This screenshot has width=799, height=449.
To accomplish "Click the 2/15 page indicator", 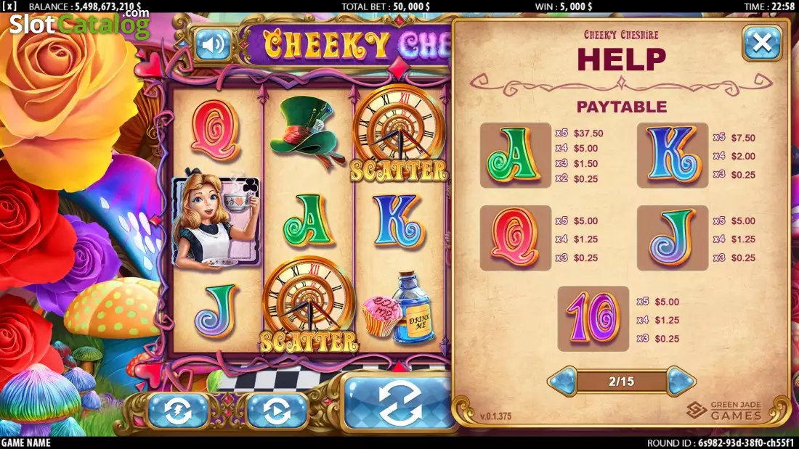I will (x=621, y=382).
